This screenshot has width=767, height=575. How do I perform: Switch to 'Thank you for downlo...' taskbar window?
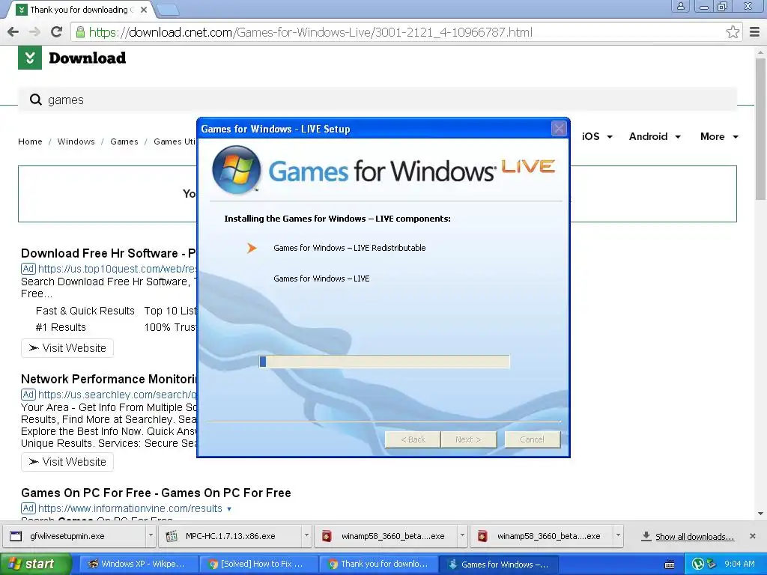tap(378, 564)
